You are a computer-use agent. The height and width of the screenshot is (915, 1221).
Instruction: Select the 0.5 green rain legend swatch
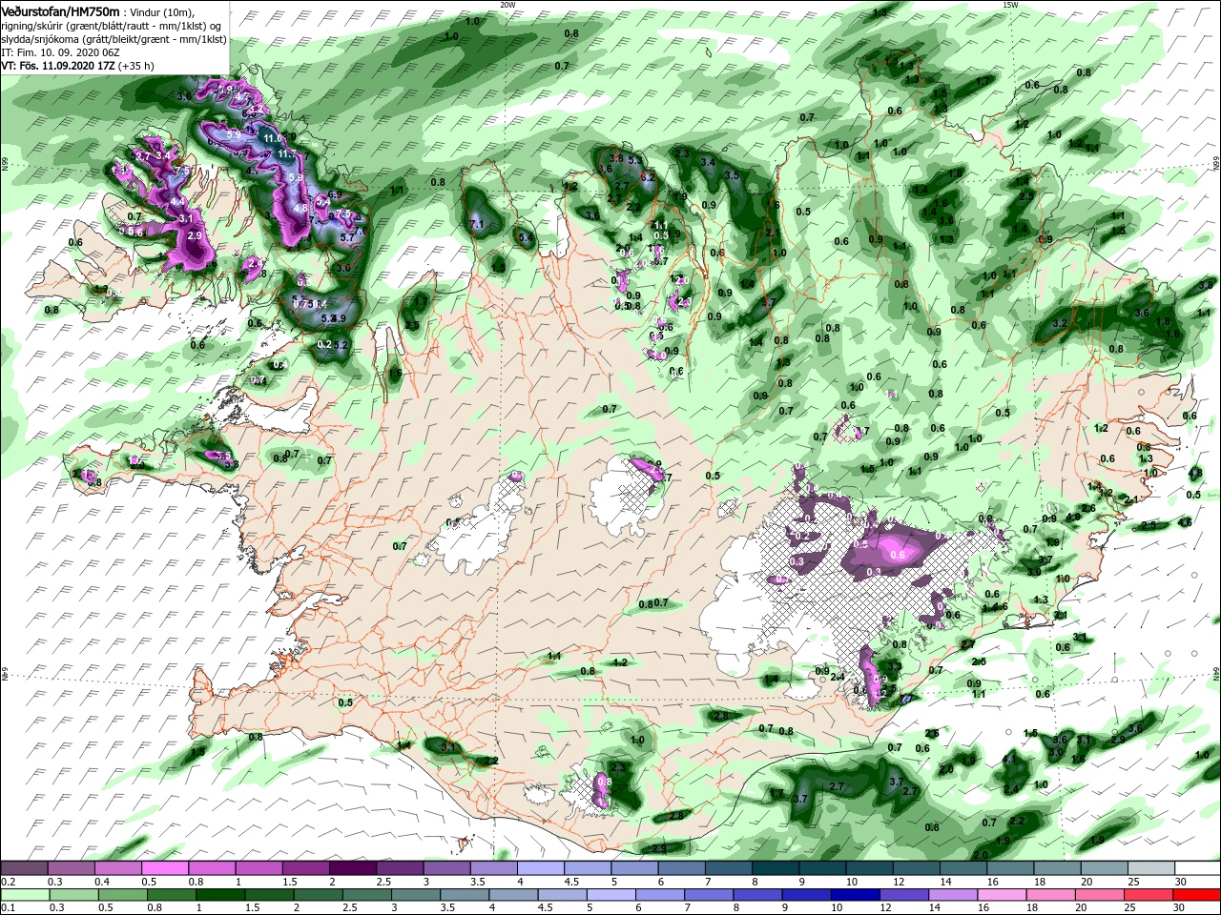click(x=123, y=895)
